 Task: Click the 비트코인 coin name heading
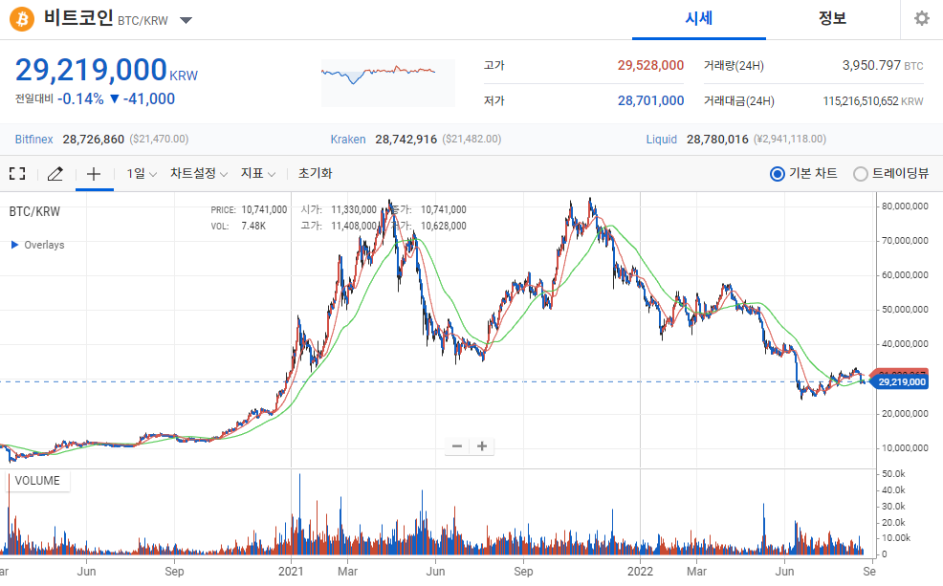(78, 18)
